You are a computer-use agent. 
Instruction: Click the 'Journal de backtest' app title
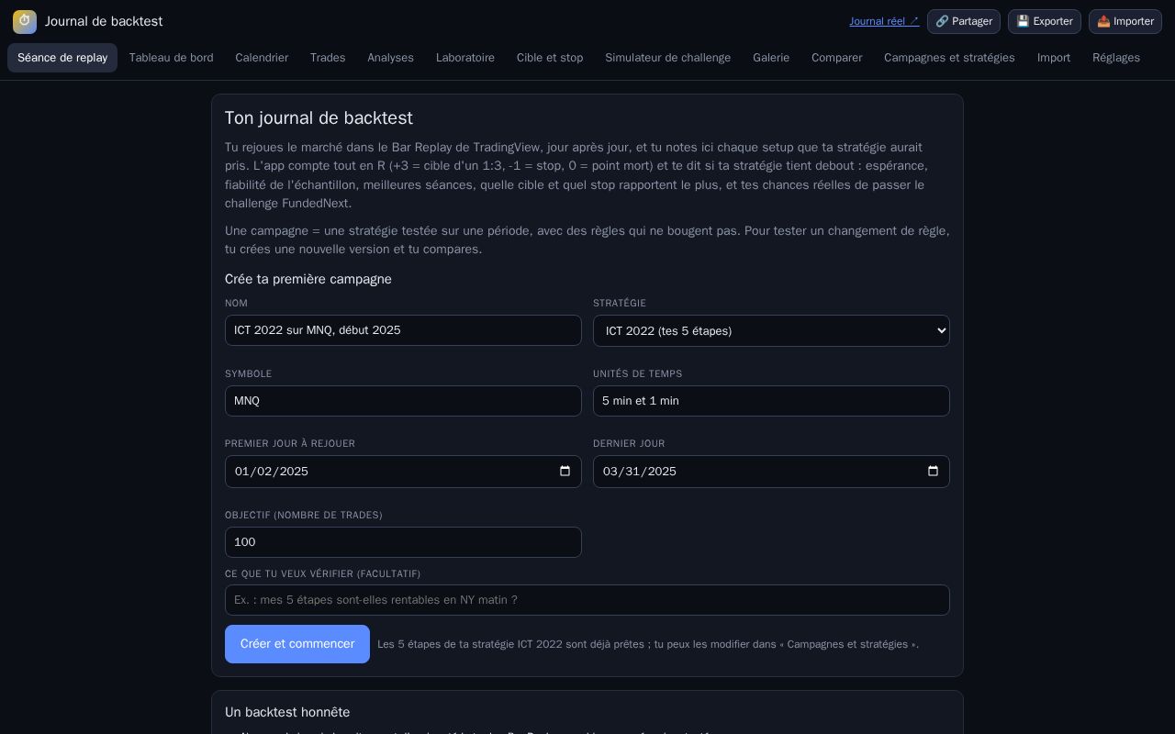click(x=104, y=21)
